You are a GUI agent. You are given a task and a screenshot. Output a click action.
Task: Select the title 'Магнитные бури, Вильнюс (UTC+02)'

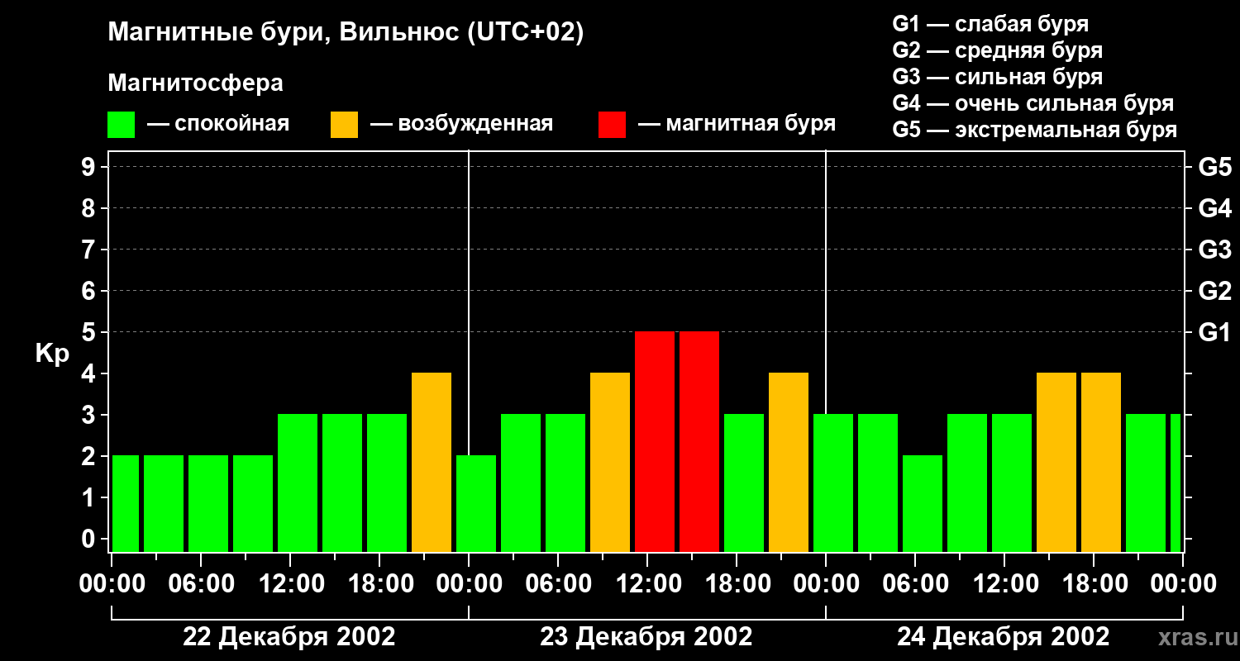click(346, 33)
